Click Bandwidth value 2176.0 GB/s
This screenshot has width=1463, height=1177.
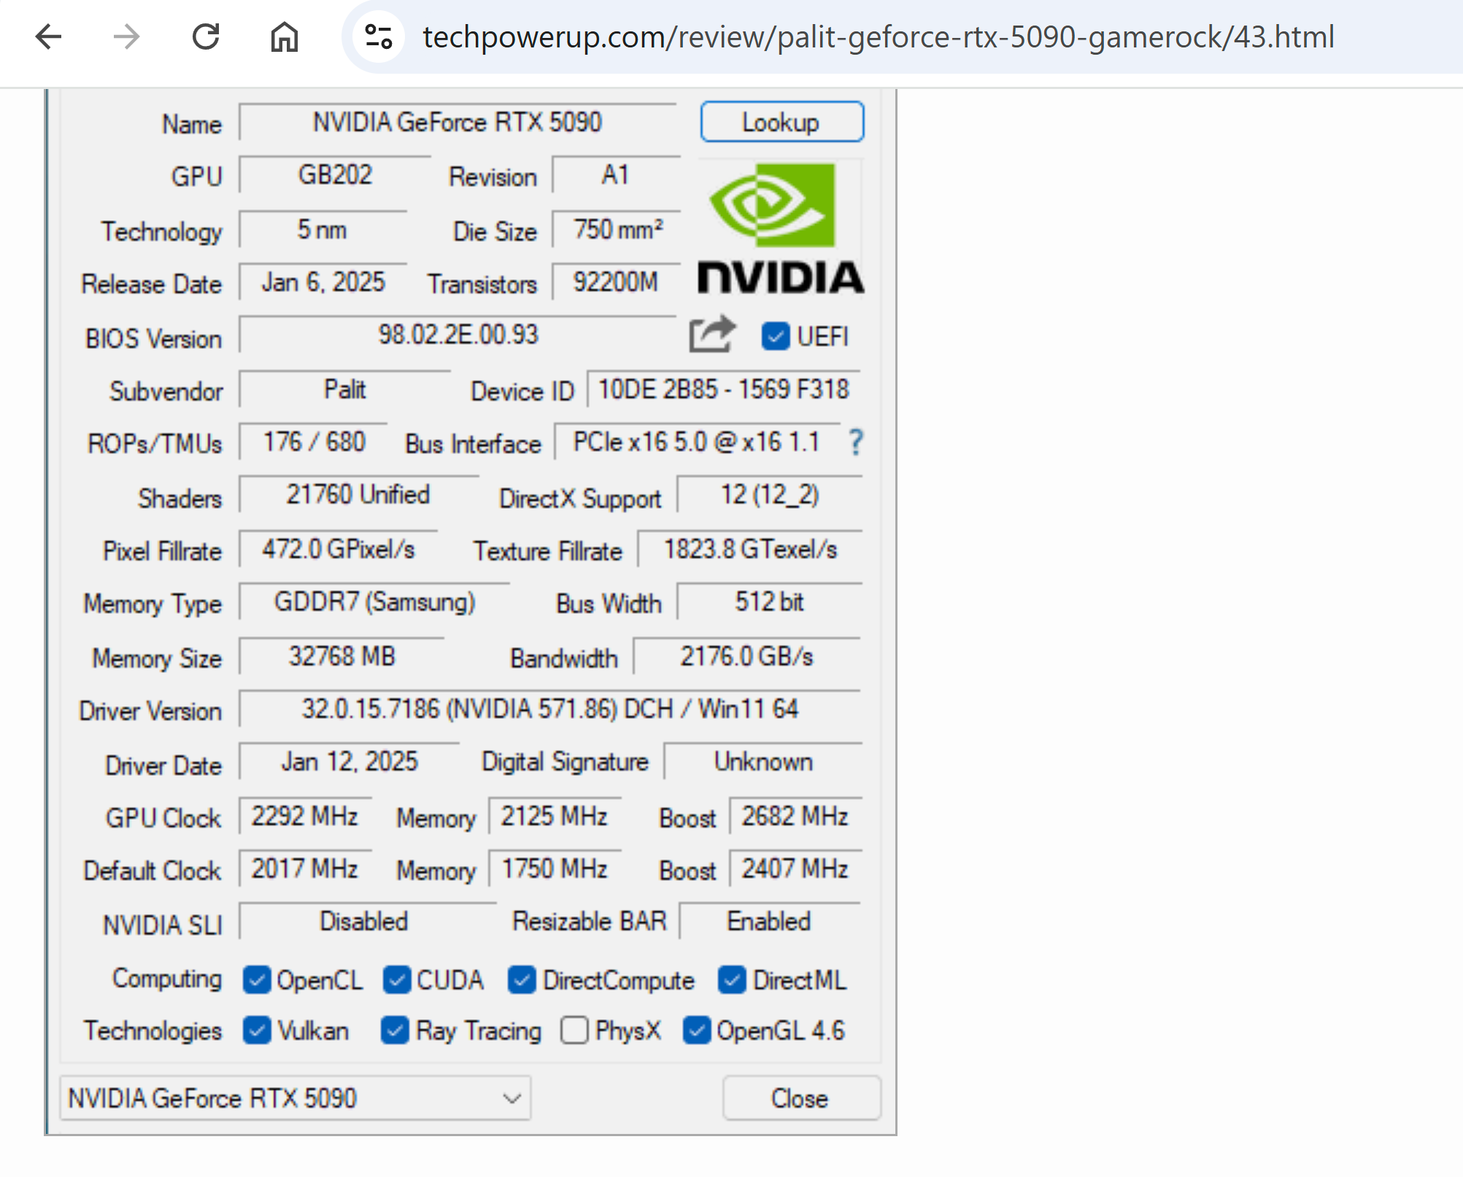[747, 656]
